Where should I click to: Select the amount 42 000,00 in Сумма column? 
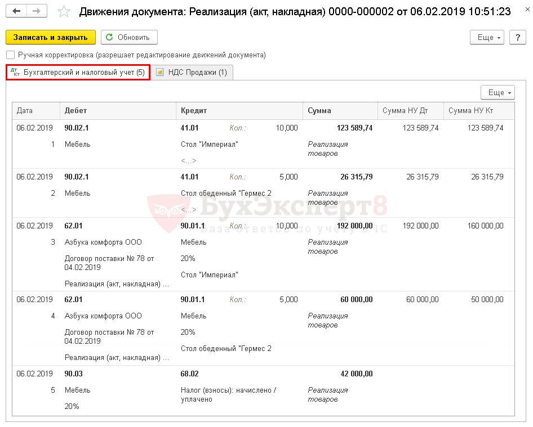(x=356, y=374)
